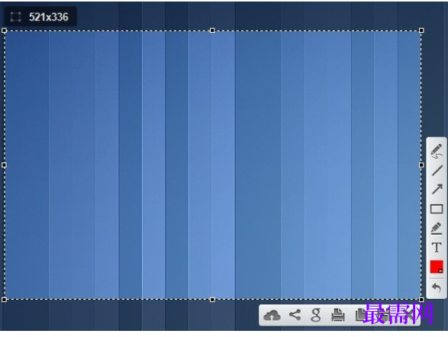
Task: Click the top-right corner selection handle
Action: pyautogui.click(x=421, y=30)
